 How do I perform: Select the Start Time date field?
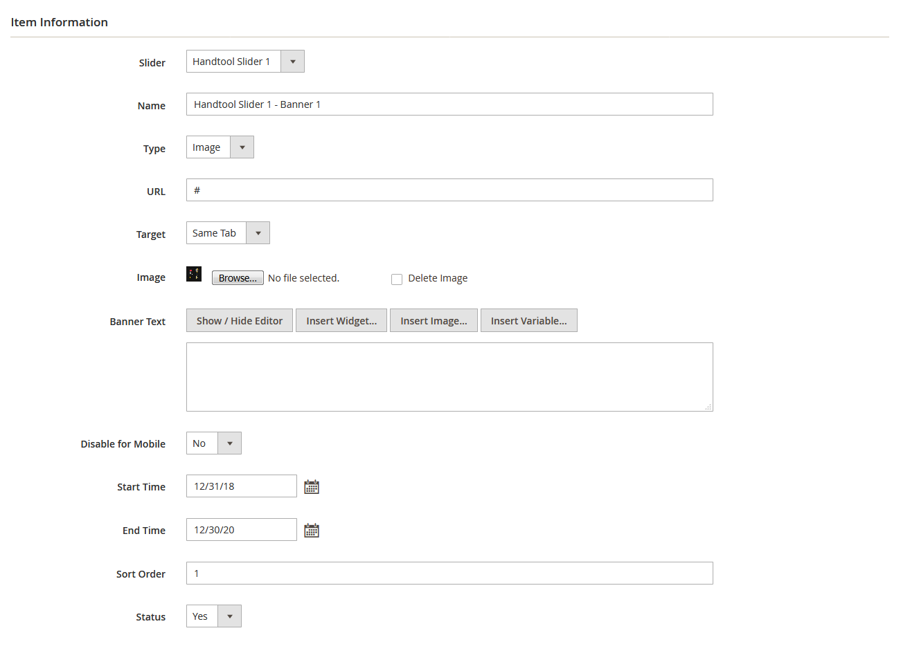pos(241,486)
